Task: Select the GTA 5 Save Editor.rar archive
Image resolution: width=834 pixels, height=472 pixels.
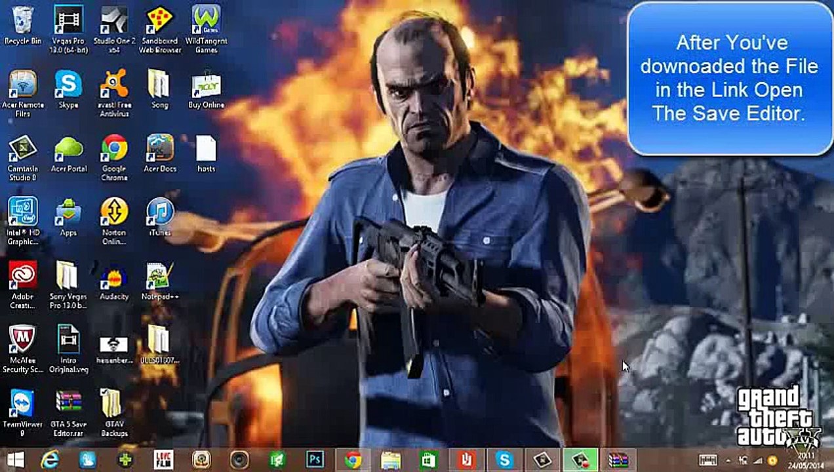Action: [68, 413]
